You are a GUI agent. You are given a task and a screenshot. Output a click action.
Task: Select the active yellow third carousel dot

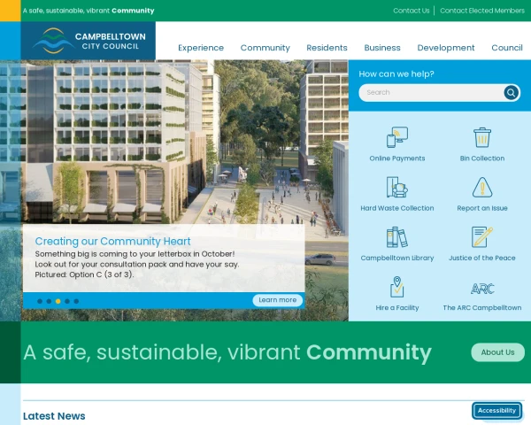tap(58, 301)
